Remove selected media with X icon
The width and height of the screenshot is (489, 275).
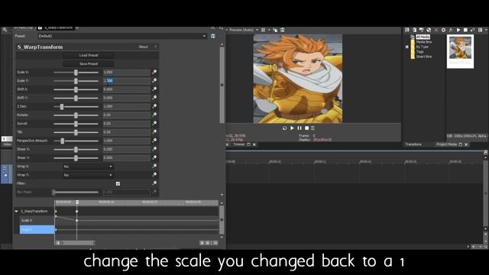click(436, 30)
